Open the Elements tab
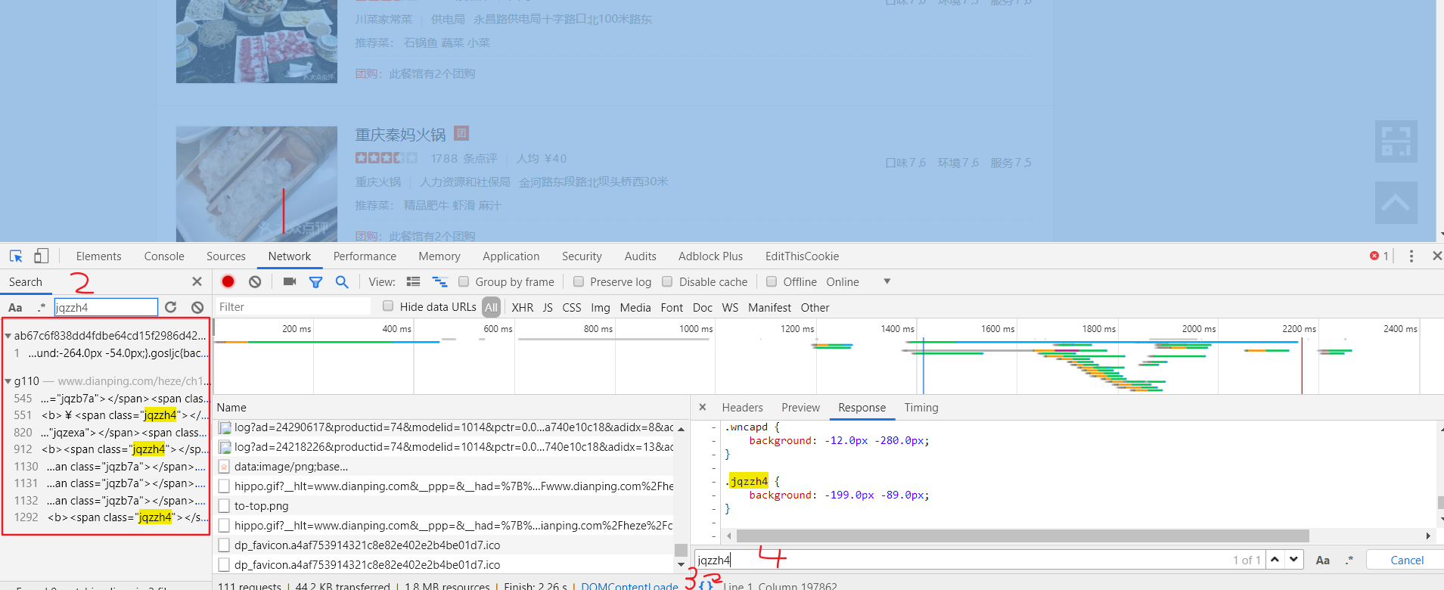 pos(98,256)
